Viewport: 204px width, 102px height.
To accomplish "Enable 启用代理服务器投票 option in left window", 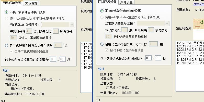I will [7, 46].
